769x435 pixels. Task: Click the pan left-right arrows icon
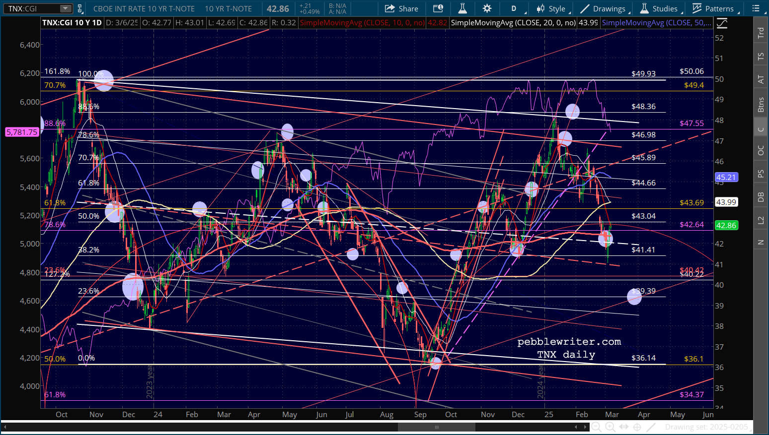pos(624,427)
